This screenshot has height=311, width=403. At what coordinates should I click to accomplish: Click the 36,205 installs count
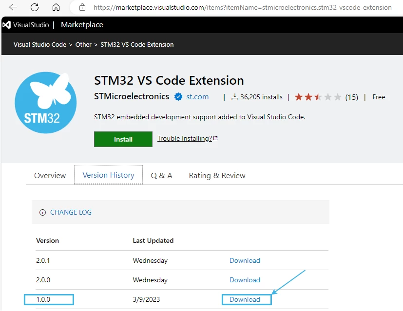pos(261,97)
